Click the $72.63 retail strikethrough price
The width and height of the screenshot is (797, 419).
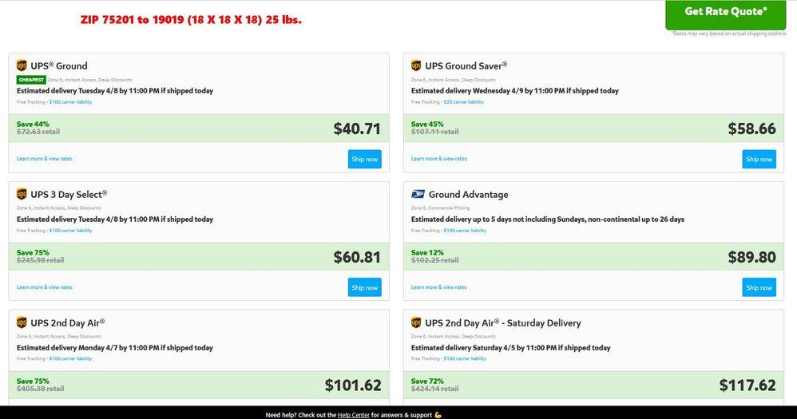[38, 132]
